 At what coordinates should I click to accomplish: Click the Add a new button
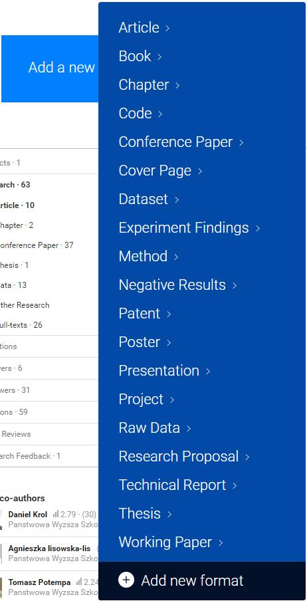click(x=50, y=68)
